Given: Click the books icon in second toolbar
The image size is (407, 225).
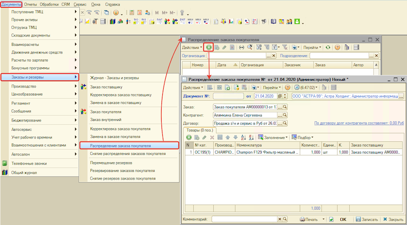Looking at the screenshot, I should (x=112, y=22).
